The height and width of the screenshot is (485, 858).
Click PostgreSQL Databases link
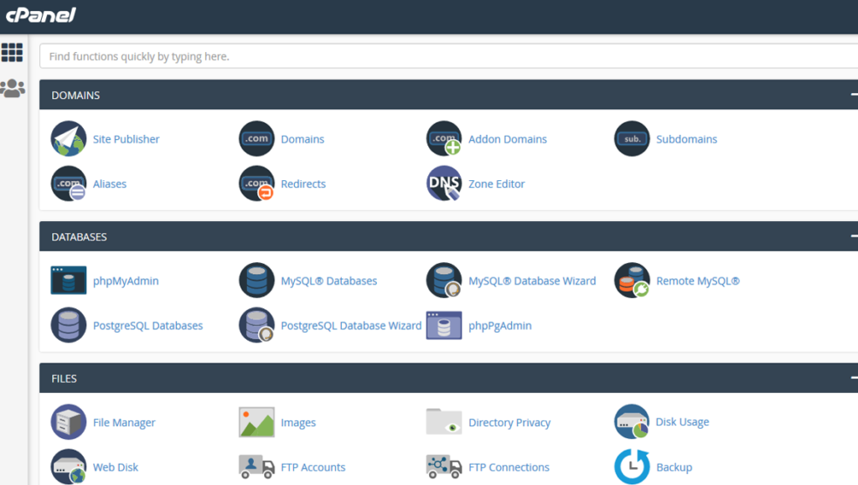click(x=147, y=325)
